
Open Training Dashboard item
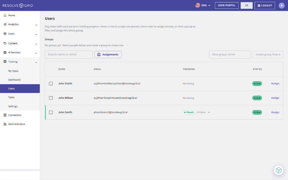(x=14, y=80)
